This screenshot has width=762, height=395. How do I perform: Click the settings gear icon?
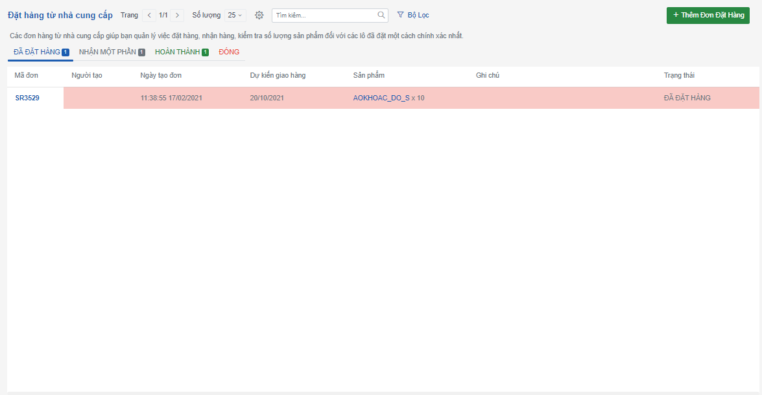click(259, 15)
